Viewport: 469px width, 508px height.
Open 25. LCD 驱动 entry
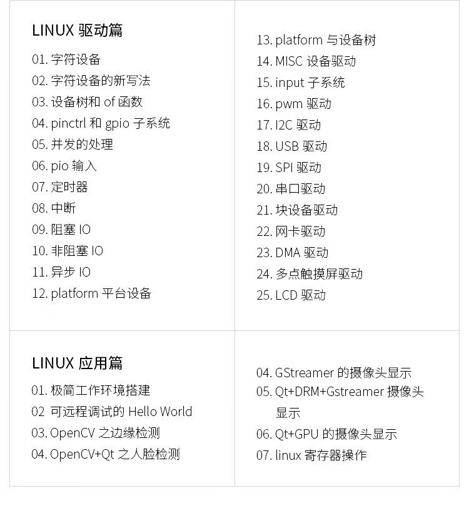pos(291,295)
